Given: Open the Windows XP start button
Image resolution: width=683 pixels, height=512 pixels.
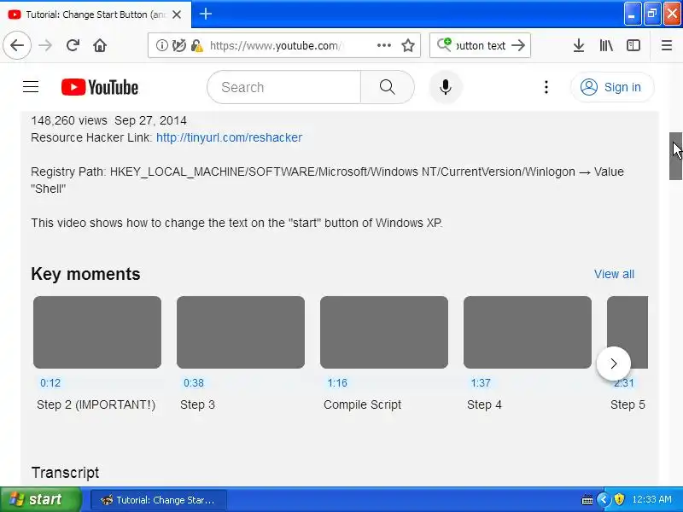Looking at the screenshot, I should 40,499.
